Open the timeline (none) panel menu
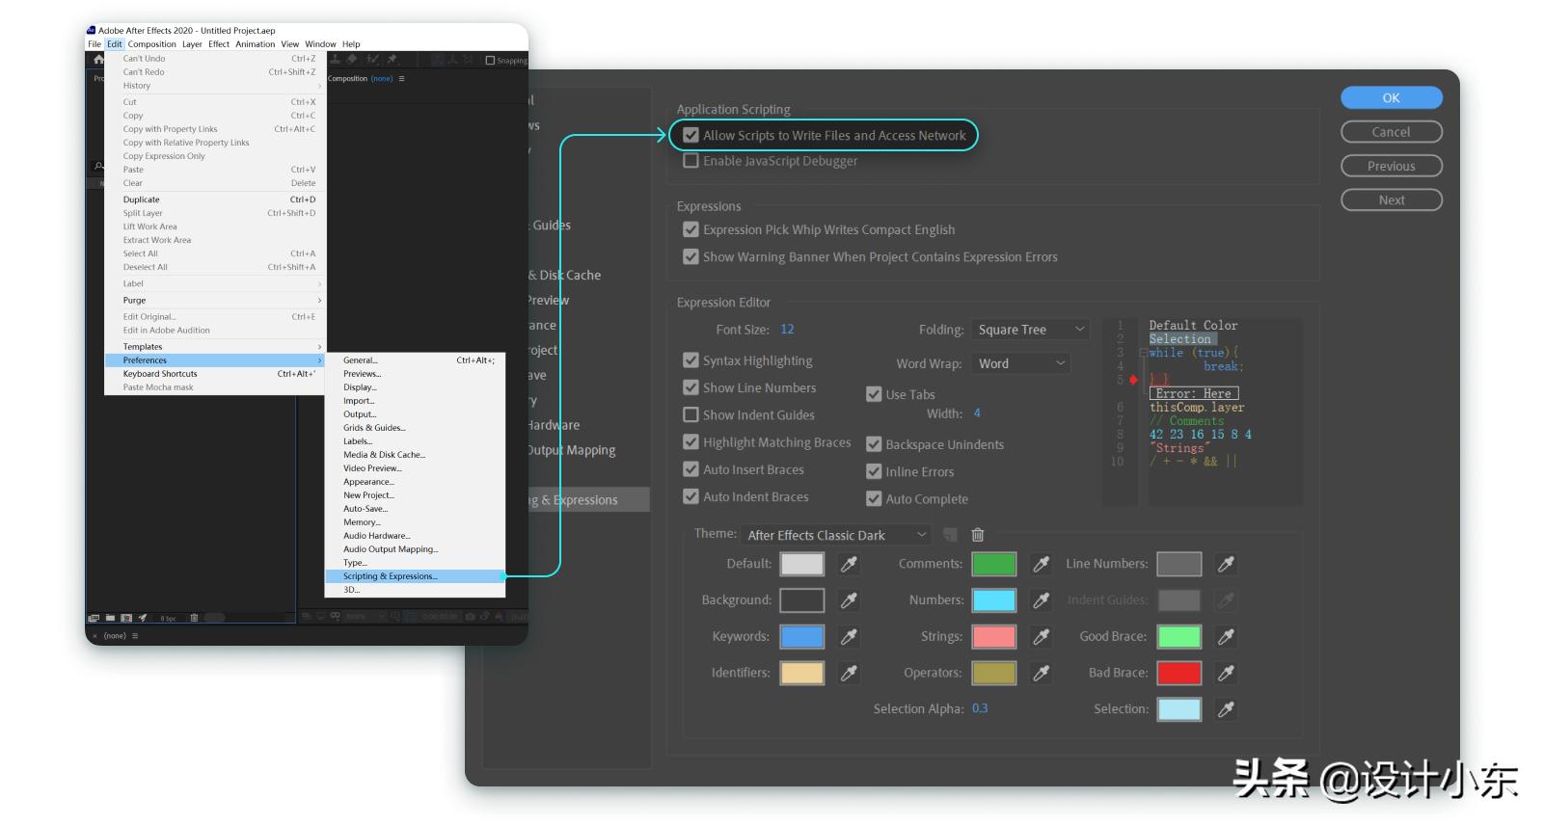Viewport: 1543px width, 825px height. click(x=135, y=636)
